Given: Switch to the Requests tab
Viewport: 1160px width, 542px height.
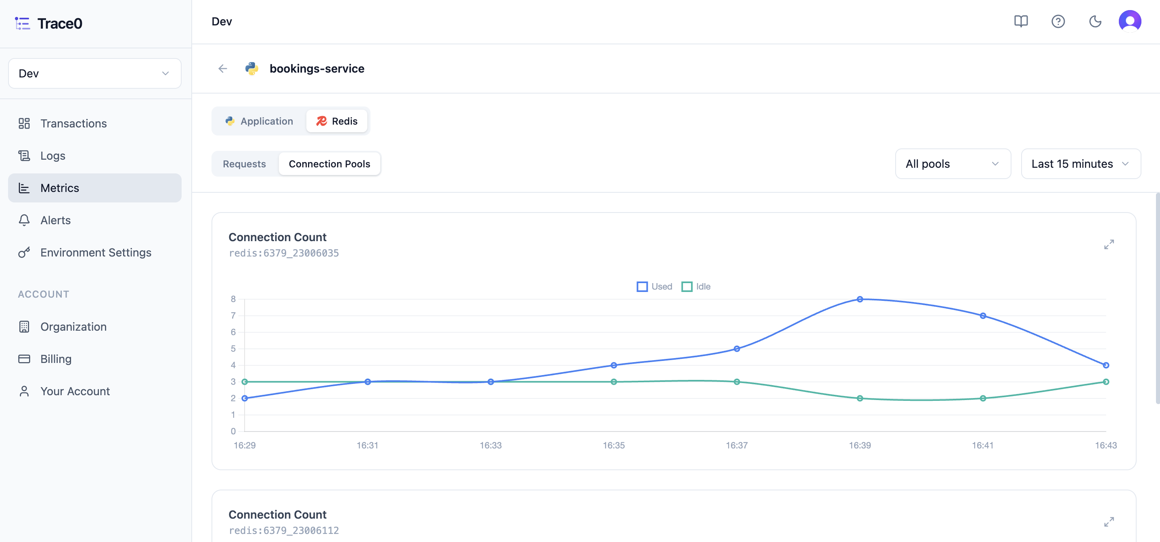Looking at the screenshot, I should (x=245, y=164).
